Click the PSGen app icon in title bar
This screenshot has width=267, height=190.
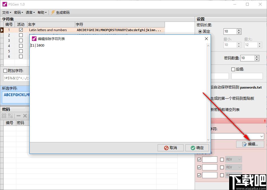pos(5,4)
